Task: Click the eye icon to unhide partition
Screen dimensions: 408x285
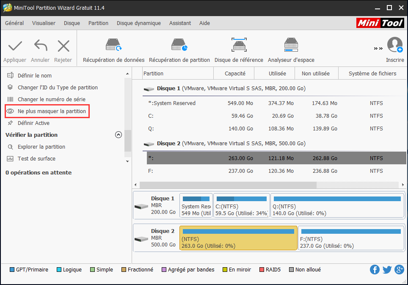Action: coord(10,111)
